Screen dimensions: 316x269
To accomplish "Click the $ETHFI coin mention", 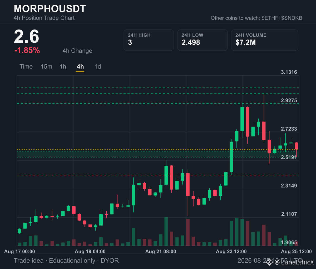I will coord(271,18).
